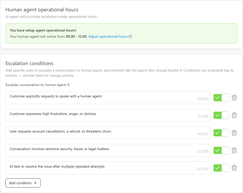
Task: Toggle off 'threatens churn' condition
Action: coord(221,133)
